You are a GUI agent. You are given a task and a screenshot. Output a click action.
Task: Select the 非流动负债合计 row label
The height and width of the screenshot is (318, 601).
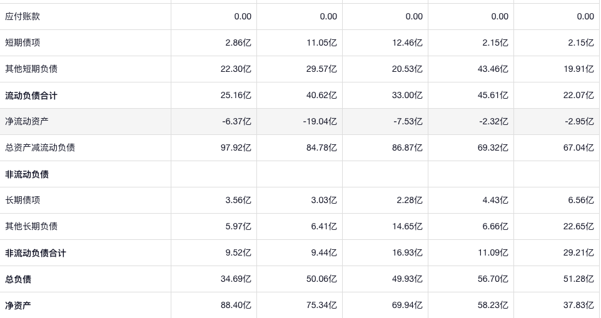[36, 253]
